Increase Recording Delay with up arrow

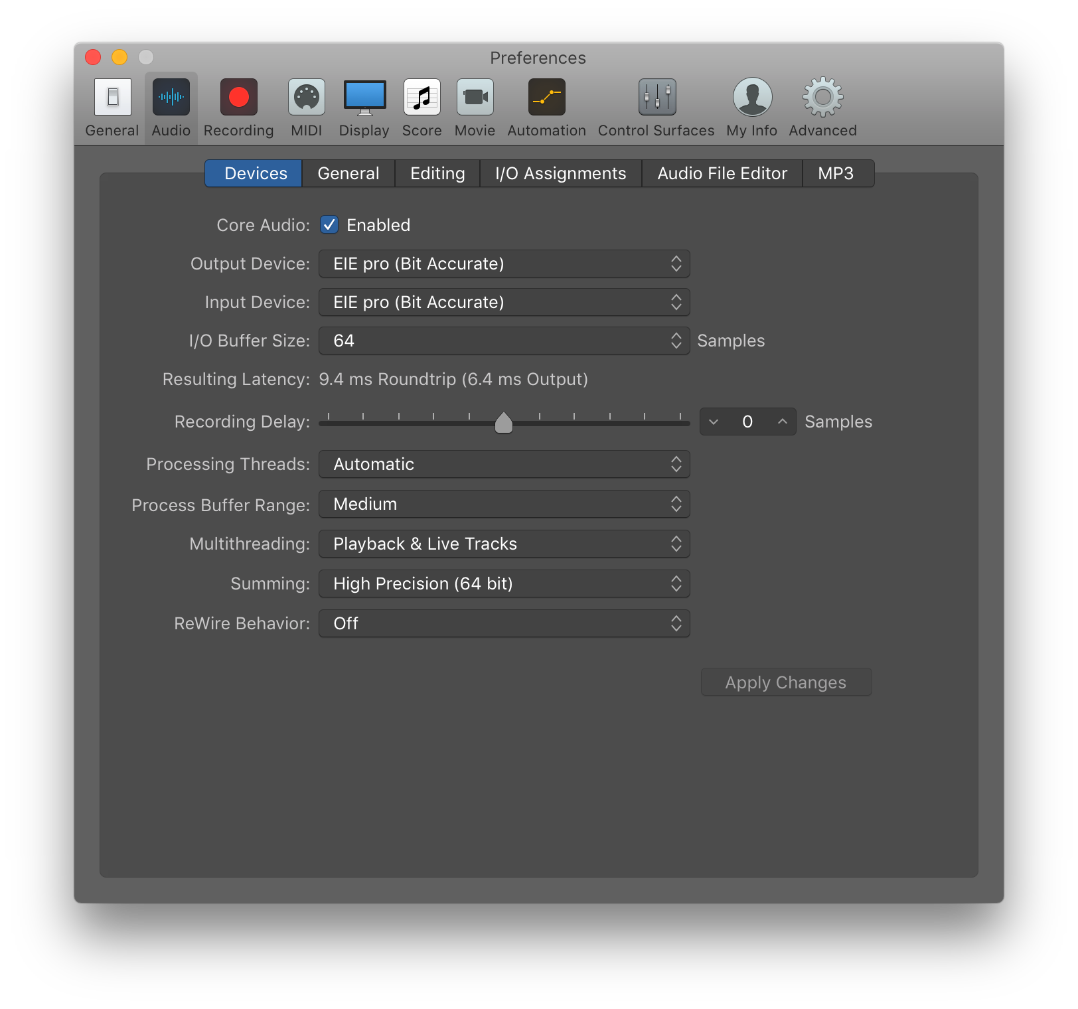click(x=783, y=422)
